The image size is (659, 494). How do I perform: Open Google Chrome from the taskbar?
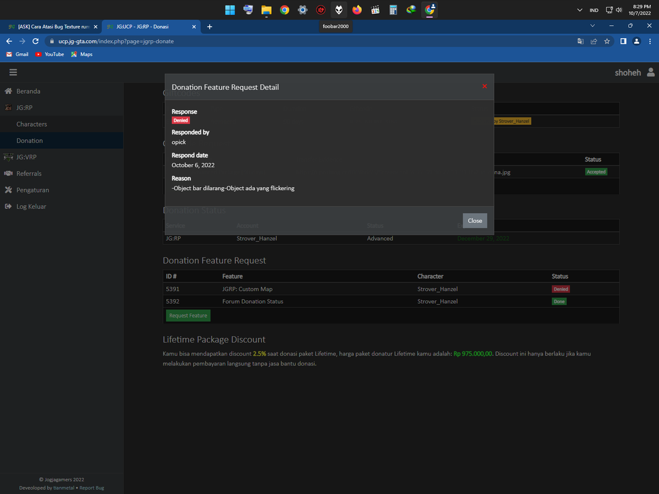click(285, 10)
